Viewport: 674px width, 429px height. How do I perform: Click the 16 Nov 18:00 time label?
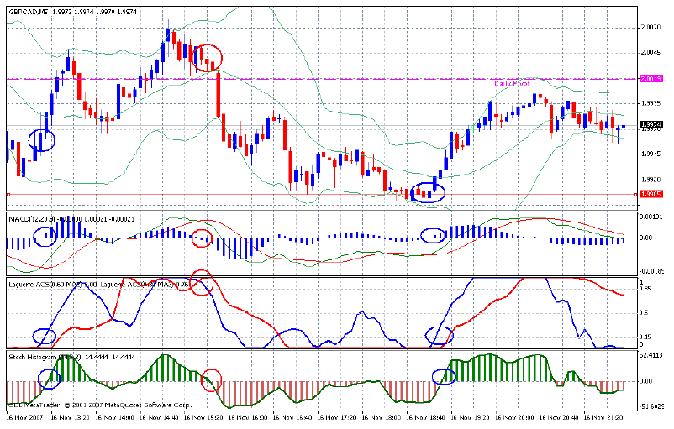pos(381,417)
